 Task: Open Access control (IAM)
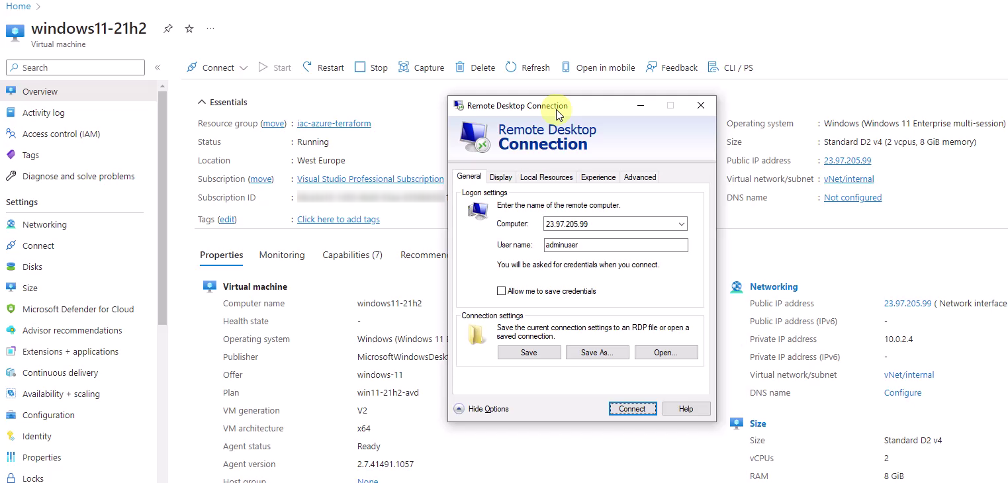pos(78,134)
